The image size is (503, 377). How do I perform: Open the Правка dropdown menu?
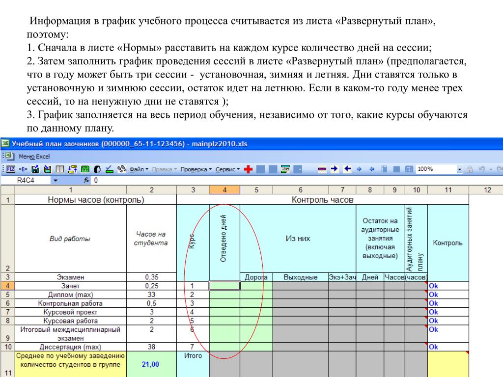(x=165, y=169)
